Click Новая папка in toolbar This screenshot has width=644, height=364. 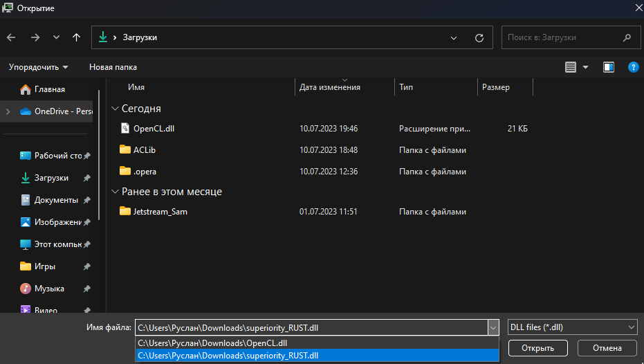pos(113,67)
